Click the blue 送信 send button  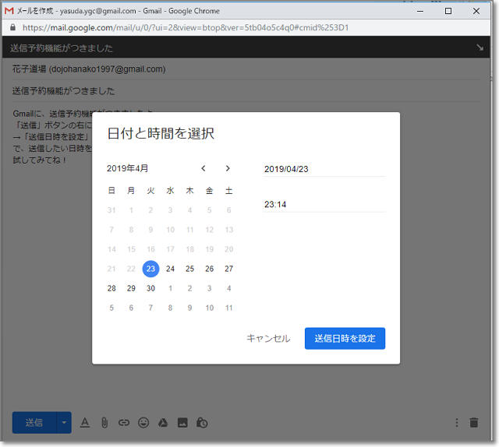click(34, 423)
